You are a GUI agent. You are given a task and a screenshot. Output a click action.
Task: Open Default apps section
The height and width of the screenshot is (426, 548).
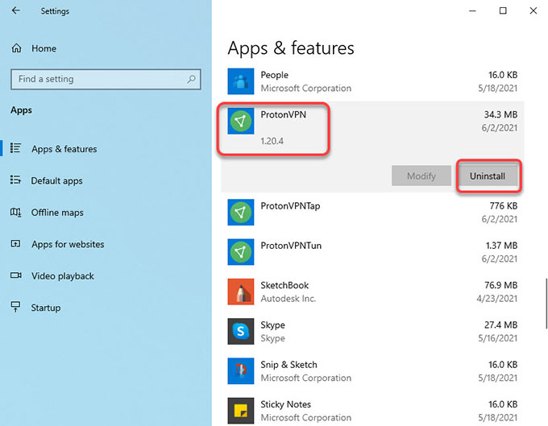[56, 181]
